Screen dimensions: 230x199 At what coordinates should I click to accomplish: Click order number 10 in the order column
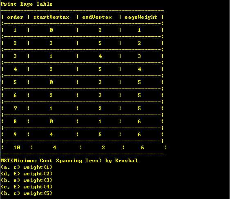click(17, 148)
